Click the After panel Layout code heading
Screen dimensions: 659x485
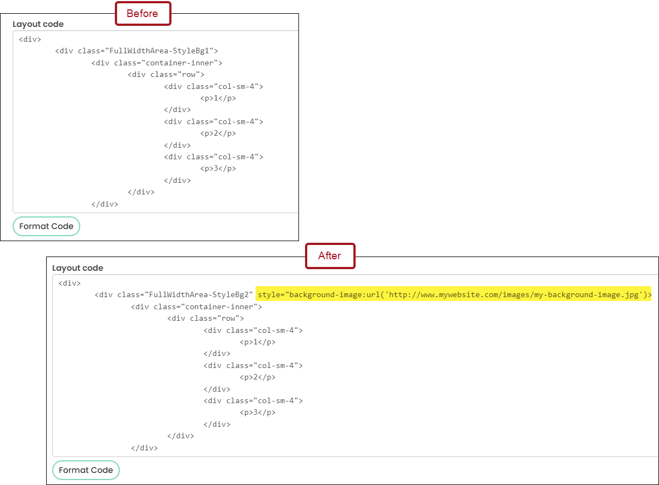point(77,268)
